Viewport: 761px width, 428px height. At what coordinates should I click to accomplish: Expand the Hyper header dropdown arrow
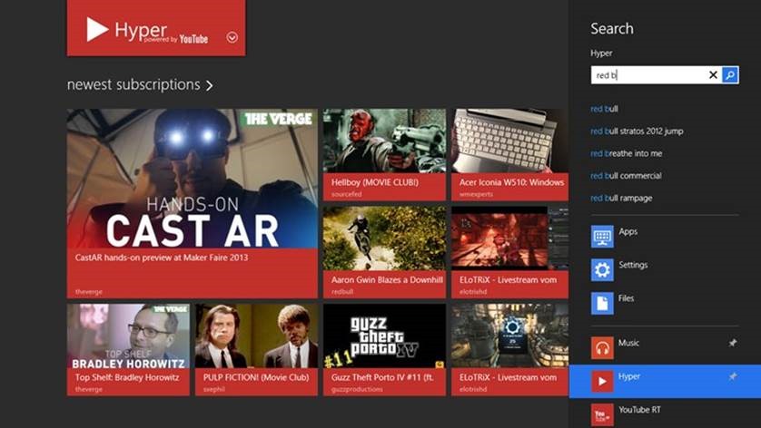tap(232, 37)
